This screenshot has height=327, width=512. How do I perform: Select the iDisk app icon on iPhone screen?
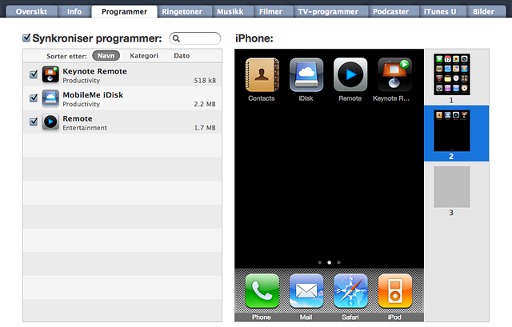306,74
